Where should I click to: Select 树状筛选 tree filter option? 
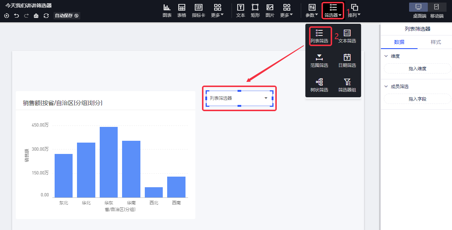click(x=319, y=85)
